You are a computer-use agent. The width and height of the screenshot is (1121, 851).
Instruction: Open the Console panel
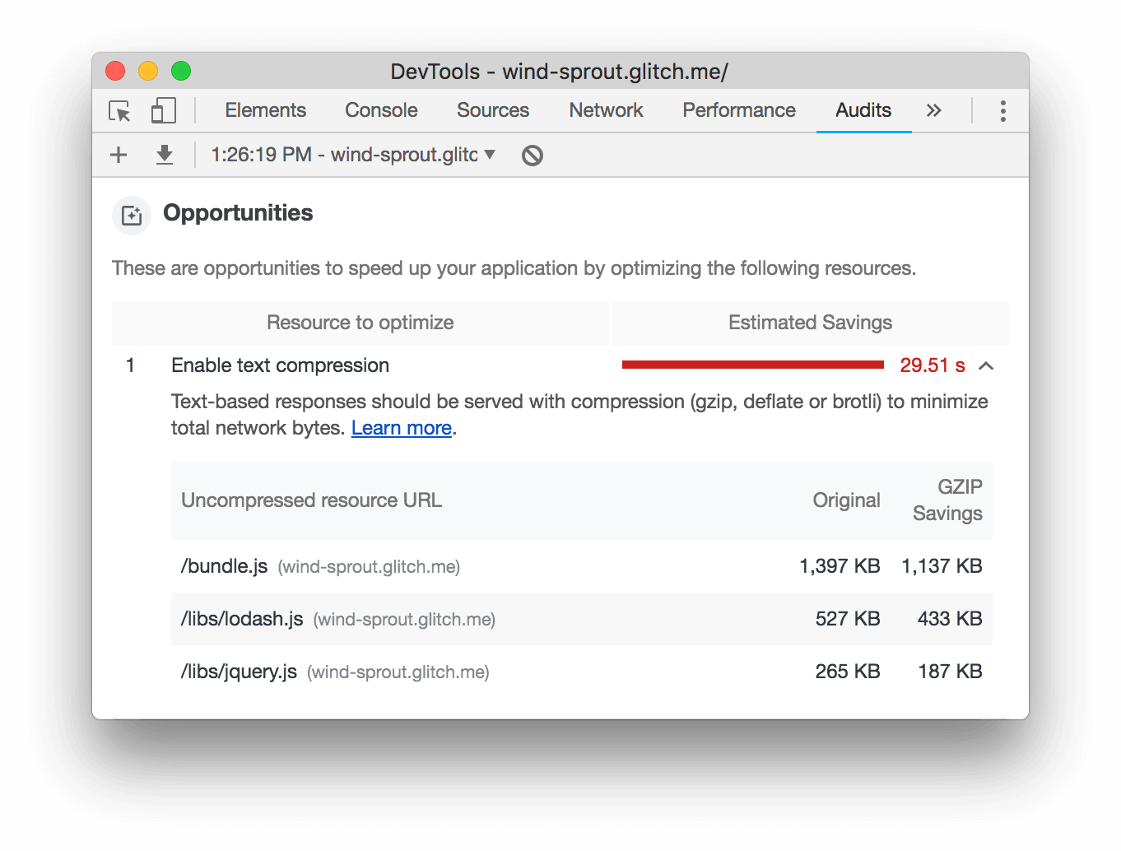[380, 110]
